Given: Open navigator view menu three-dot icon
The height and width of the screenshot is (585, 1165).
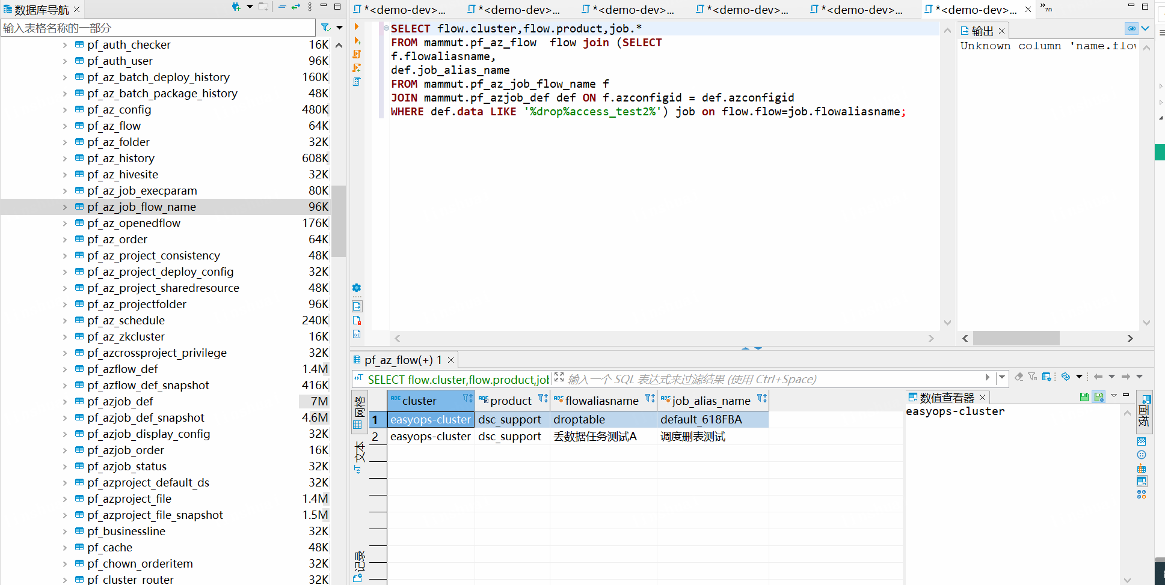Looking at the screenshot, I should point(310,7).
